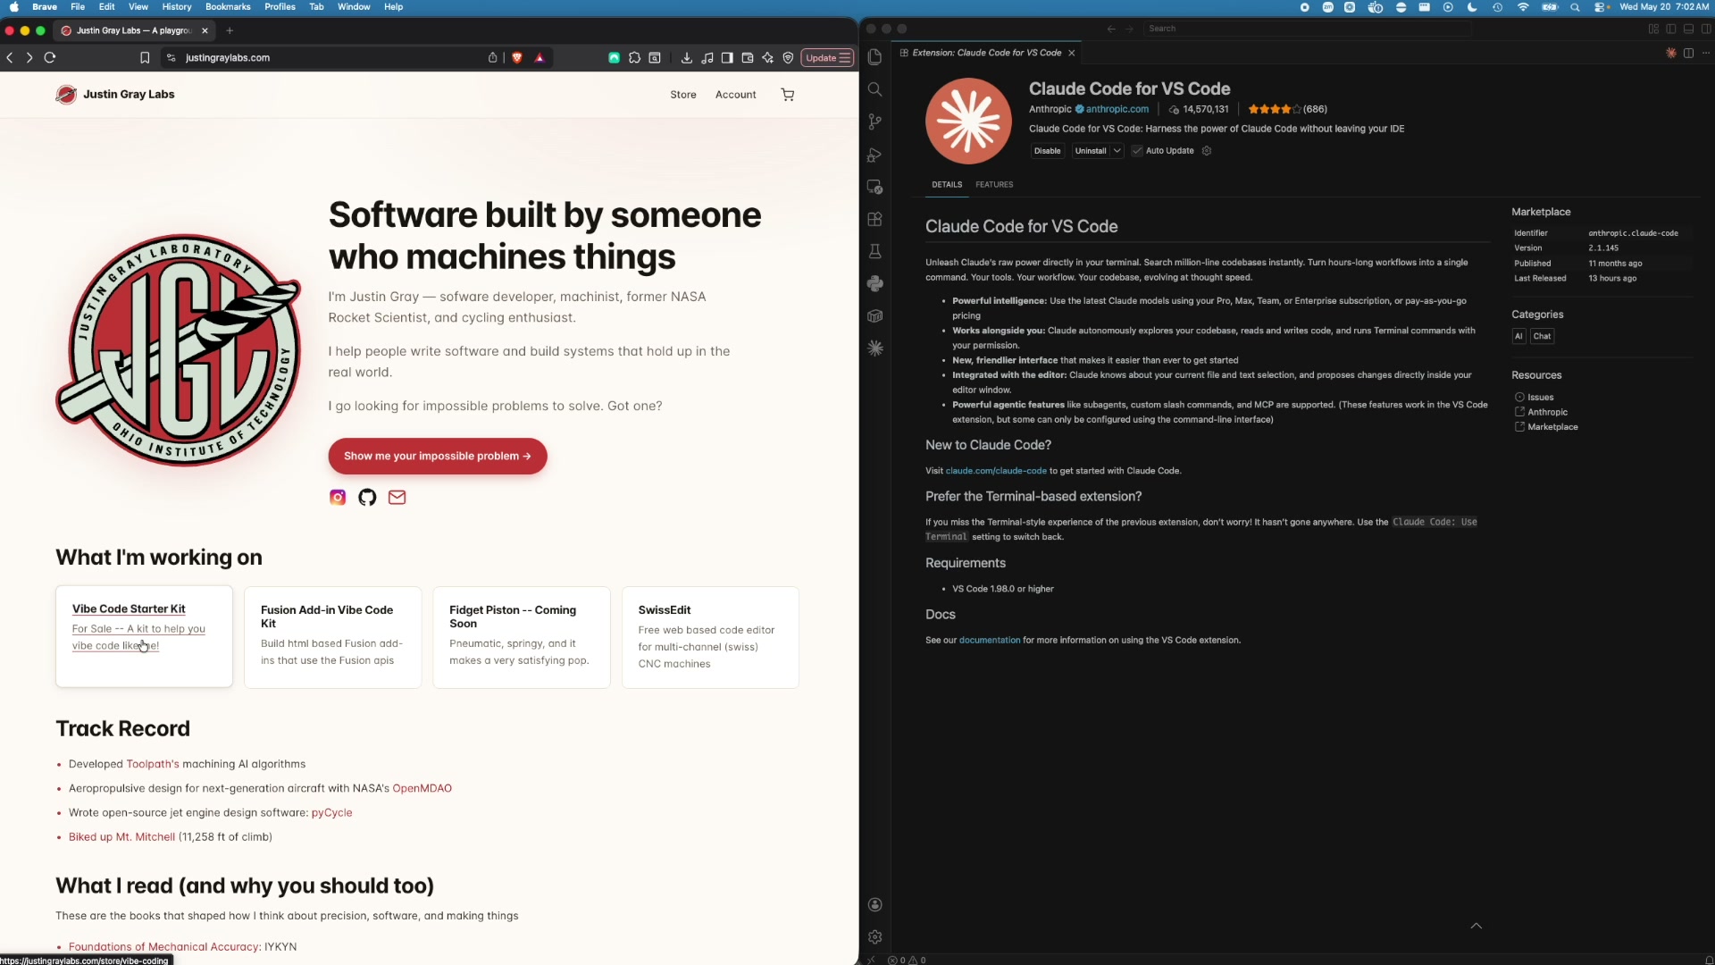Bookmark this page in Brave
Screen dimensions: 1715x965
145,58
